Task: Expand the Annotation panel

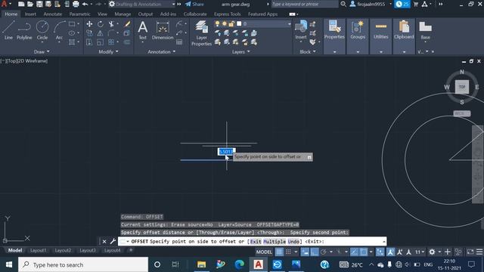Action: [x=161, y=52]
